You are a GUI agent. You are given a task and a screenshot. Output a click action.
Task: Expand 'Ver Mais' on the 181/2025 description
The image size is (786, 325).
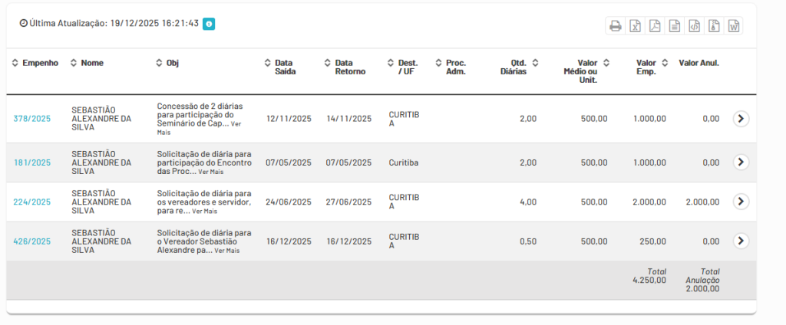coord(210,172)
